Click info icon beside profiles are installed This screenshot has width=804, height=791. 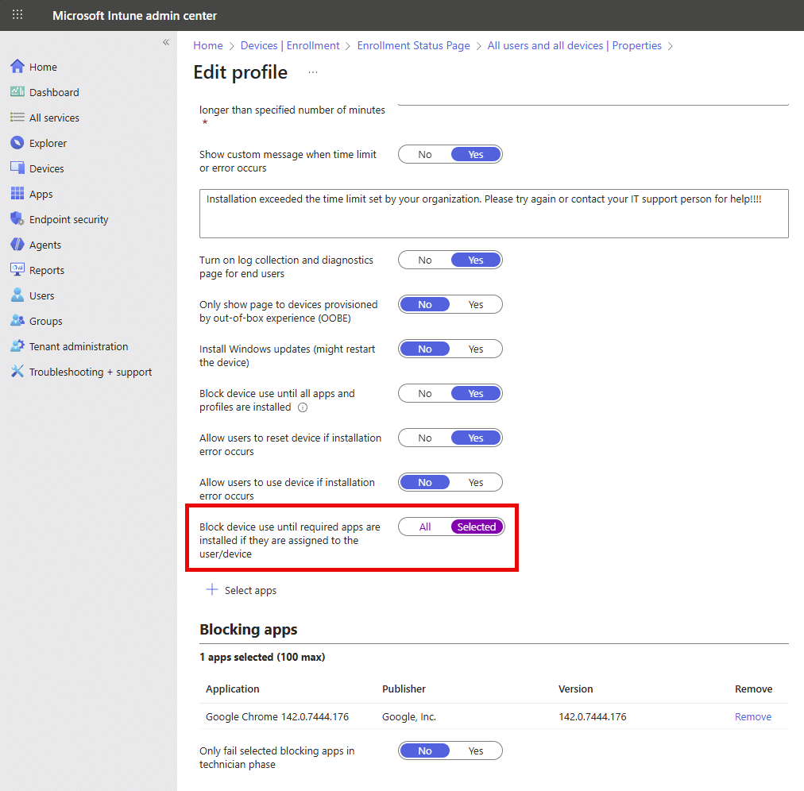[302, 407]
